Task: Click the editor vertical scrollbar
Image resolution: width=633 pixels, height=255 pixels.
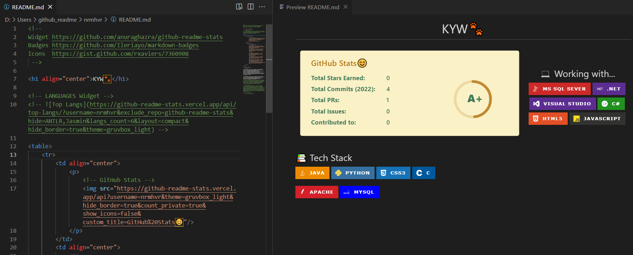Action: [269, 68]
